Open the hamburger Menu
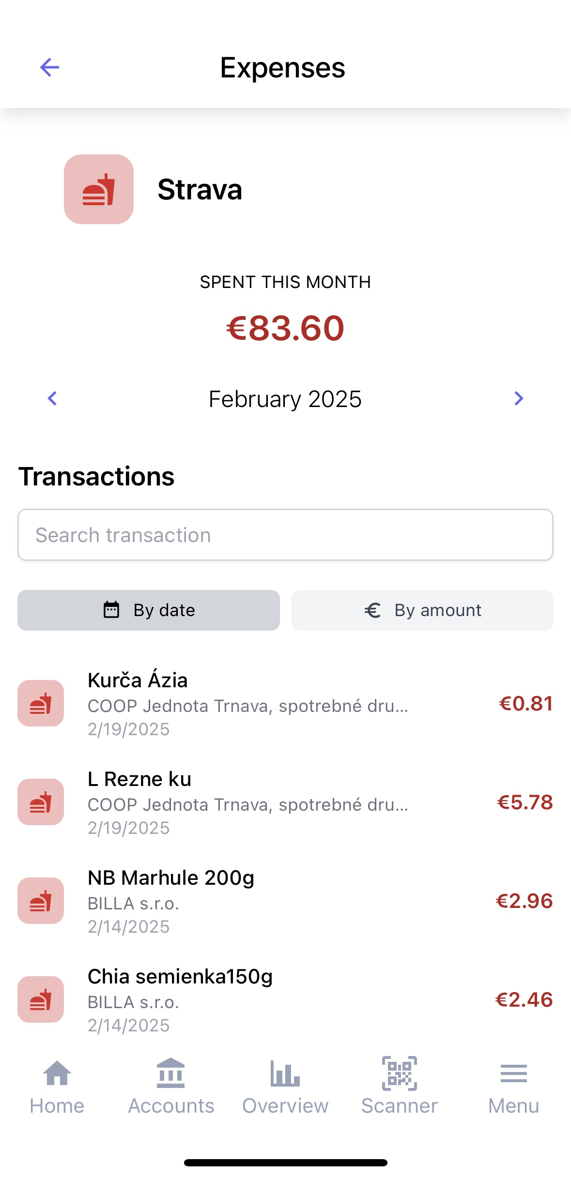Viewport: 571px width, 1178px height. (x=513, y=1086)
